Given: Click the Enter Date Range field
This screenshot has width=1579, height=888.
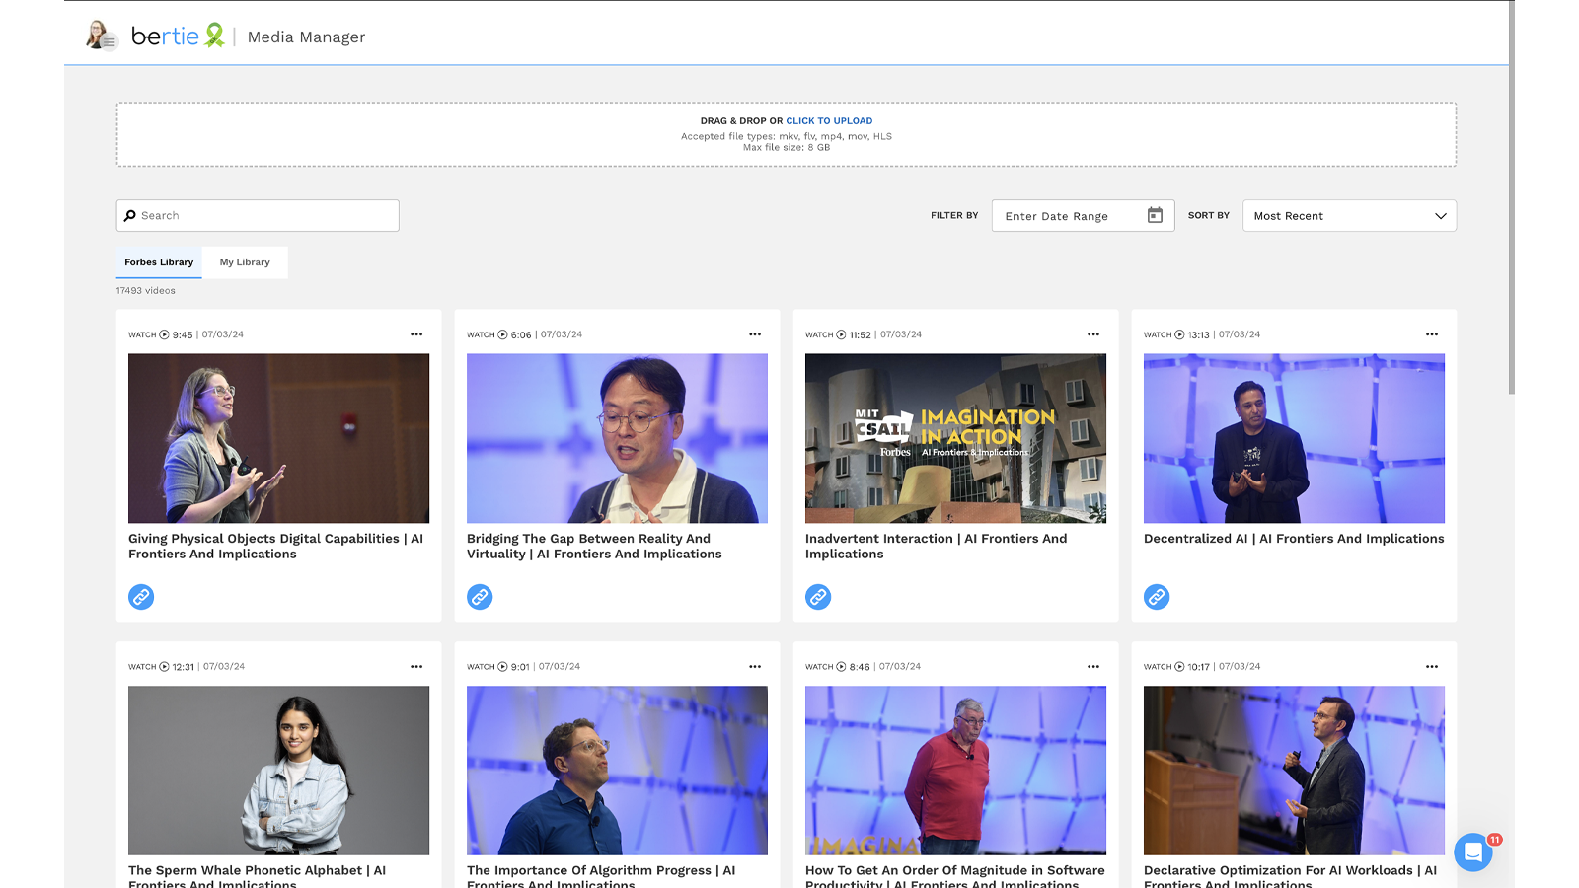Looking at the screenshot, I should (1083, 215).
